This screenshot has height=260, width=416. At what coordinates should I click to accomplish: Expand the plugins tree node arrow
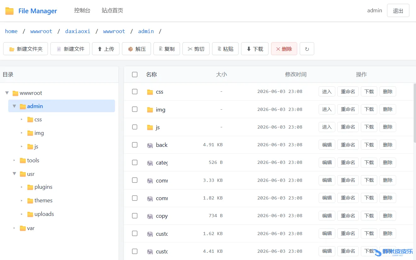click(22, 187)
